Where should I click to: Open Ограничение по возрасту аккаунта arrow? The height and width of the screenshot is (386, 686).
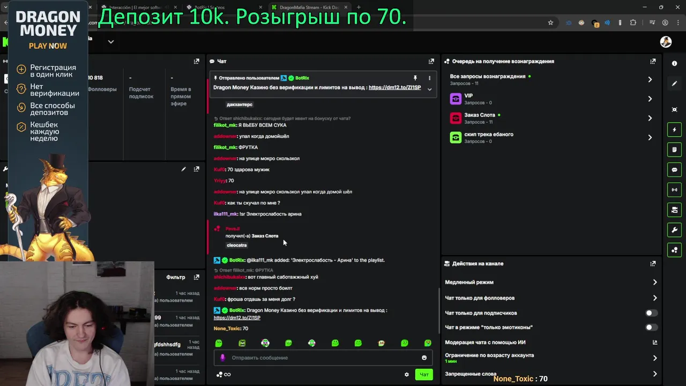click(x=654, y=358)
